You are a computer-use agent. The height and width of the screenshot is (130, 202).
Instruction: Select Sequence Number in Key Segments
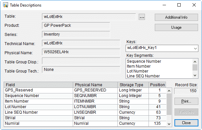(144, 61)
